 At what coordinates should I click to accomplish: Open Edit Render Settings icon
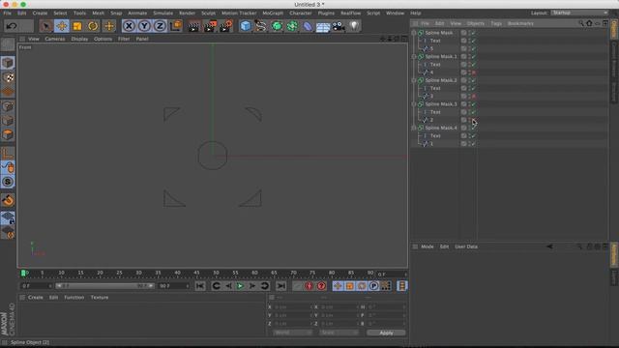coord(226,26)
